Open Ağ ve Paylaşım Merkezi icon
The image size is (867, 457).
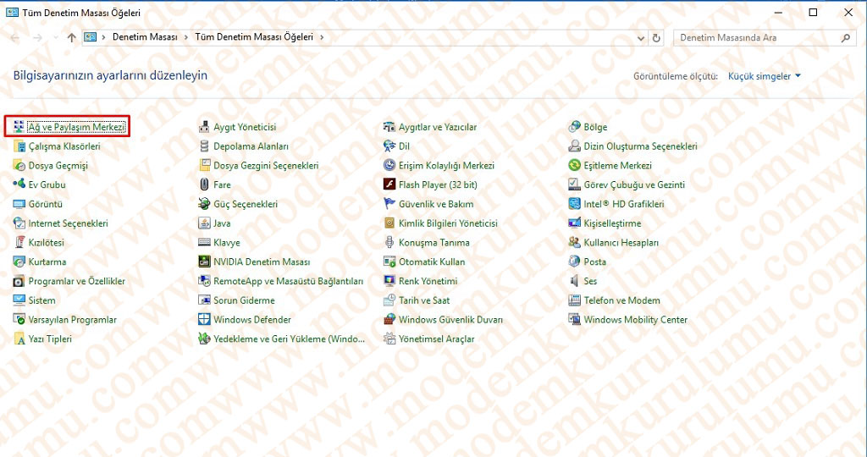[19, 127]
